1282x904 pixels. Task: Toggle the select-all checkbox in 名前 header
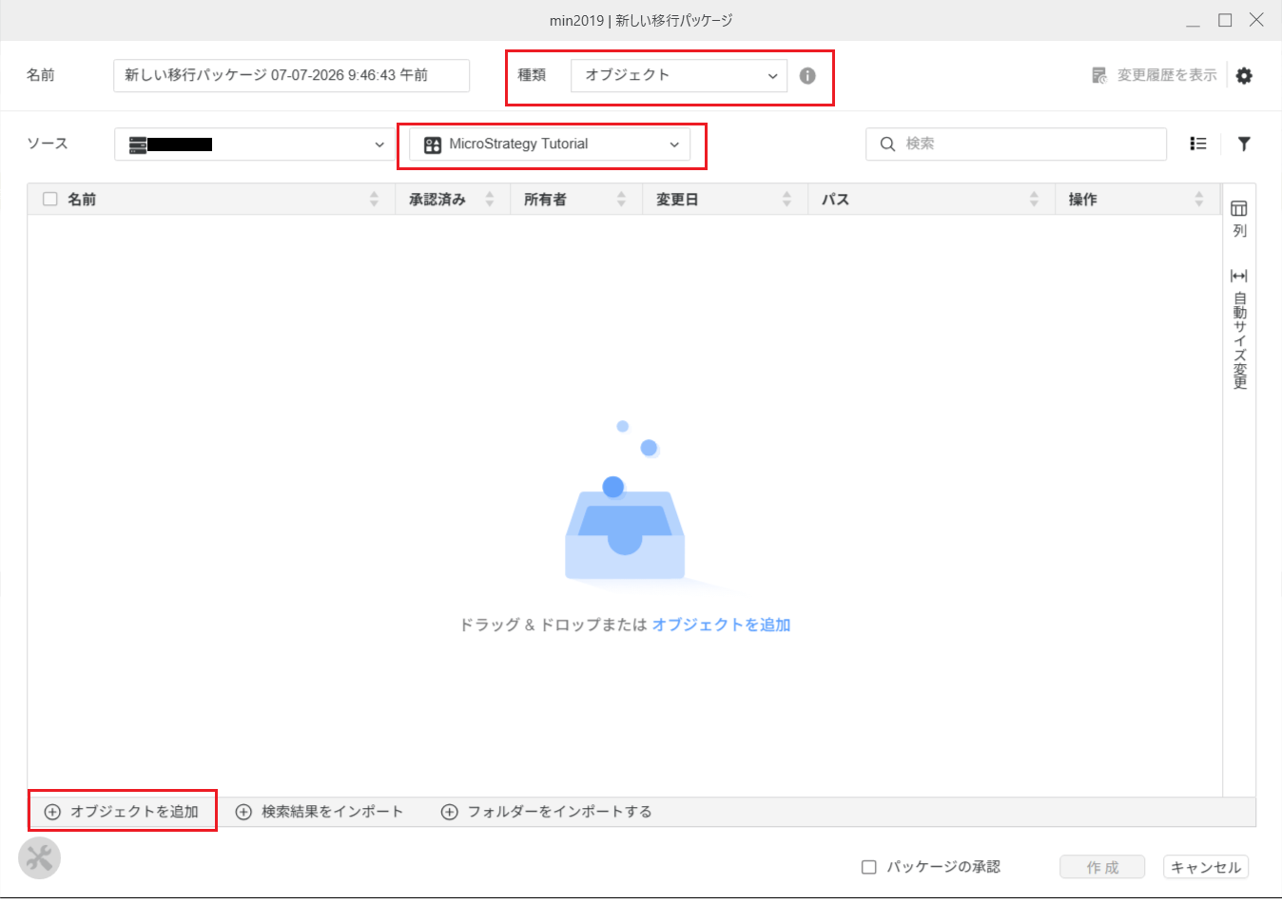click(x=50, y=199)
